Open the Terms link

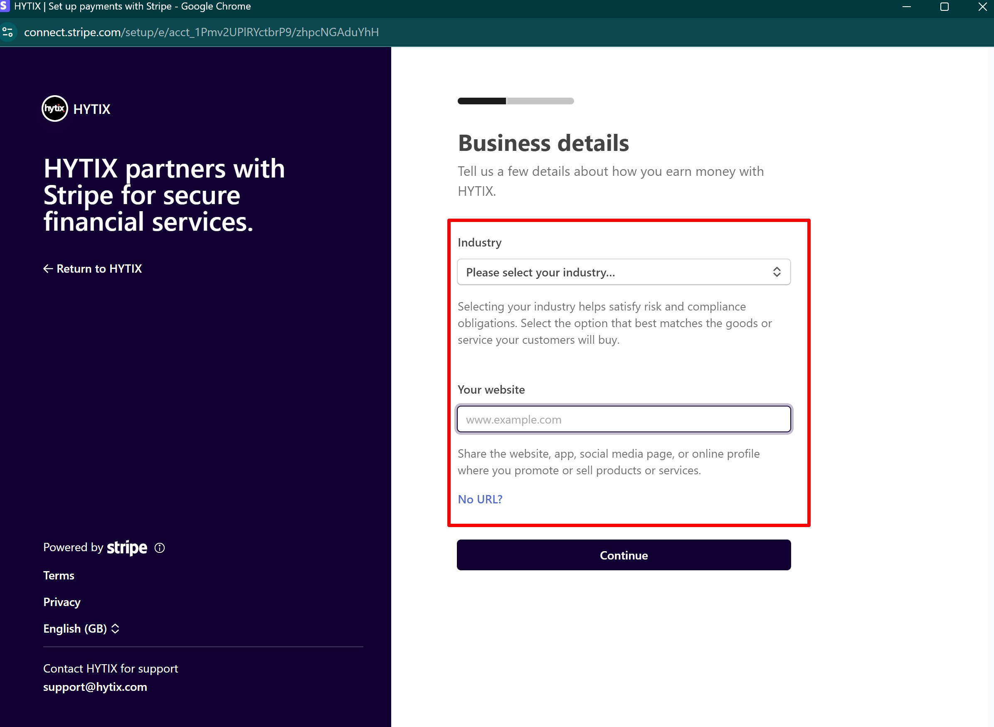click(x=59, y=575)
